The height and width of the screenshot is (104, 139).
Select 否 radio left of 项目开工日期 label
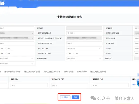coord(7,48)
